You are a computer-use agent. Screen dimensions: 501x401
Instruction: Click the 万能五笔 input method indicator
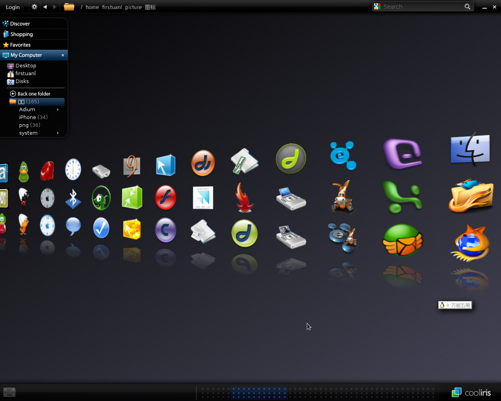click(455, 305)
